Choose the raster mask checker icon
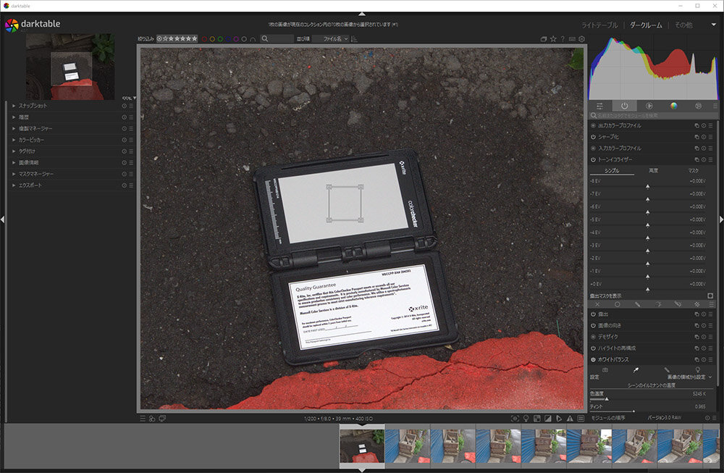 [x=696, y=304]
